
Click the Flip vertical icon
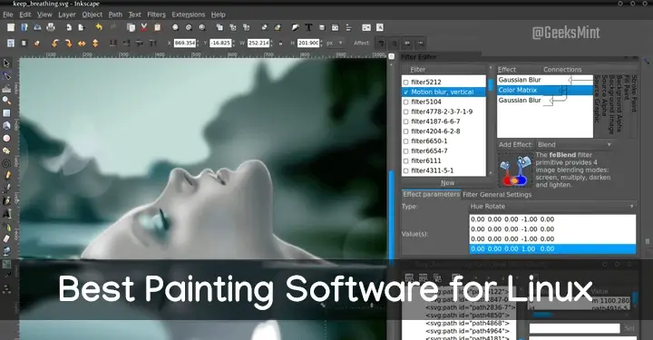click(x=95, y=43)
